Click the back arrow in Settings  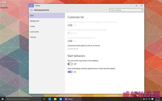click(31, 6)
